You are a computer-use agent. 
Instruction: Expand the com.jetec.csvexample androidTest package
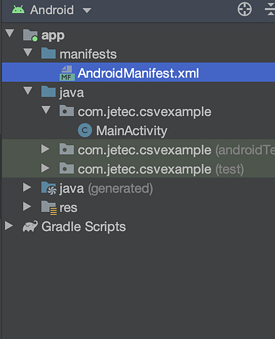click(45, 149)
